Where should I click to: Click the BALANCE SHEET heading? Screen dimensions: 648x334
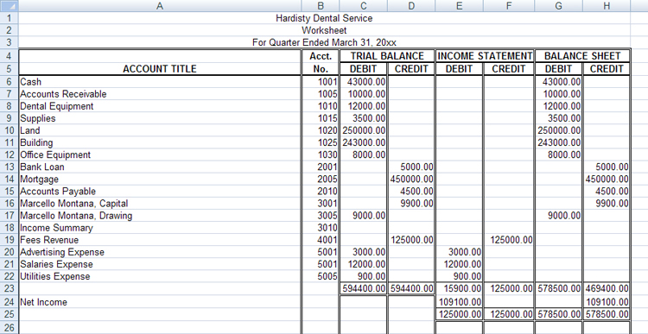[582, 56]
